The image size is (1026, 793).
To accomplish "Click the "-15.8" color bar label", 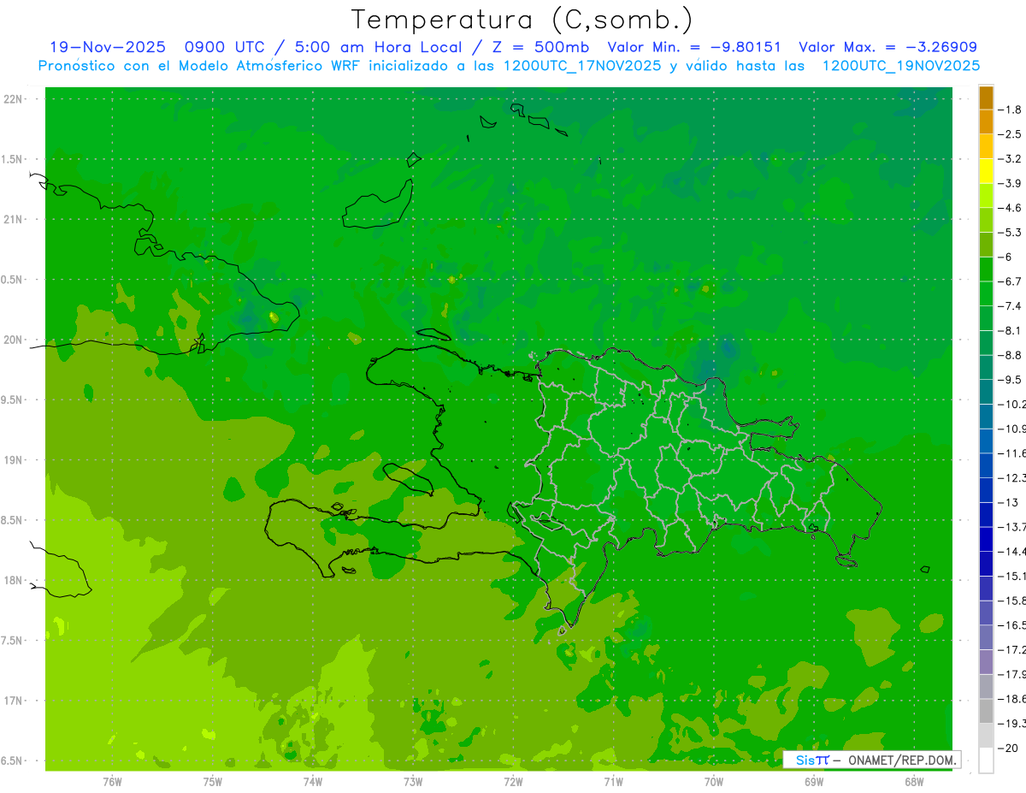I will click(x=1012, y=601).
